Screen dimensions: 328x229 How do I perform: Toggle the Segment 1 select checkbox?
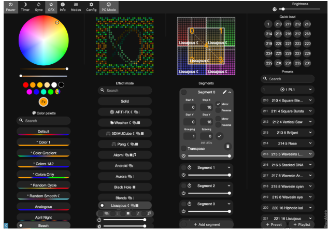click(x=183, y=168)
